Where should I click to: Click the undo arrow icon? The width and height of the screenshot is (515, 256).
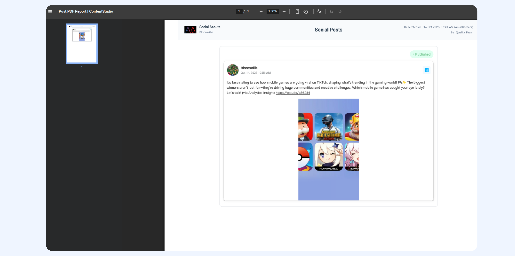point(331,11)
